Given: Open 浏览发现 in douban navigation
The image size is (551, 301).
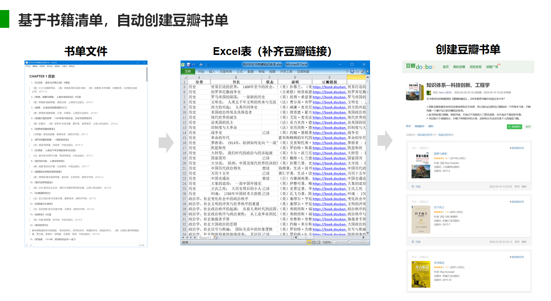Looking at the screenshot, I should [x=475, y=67].
